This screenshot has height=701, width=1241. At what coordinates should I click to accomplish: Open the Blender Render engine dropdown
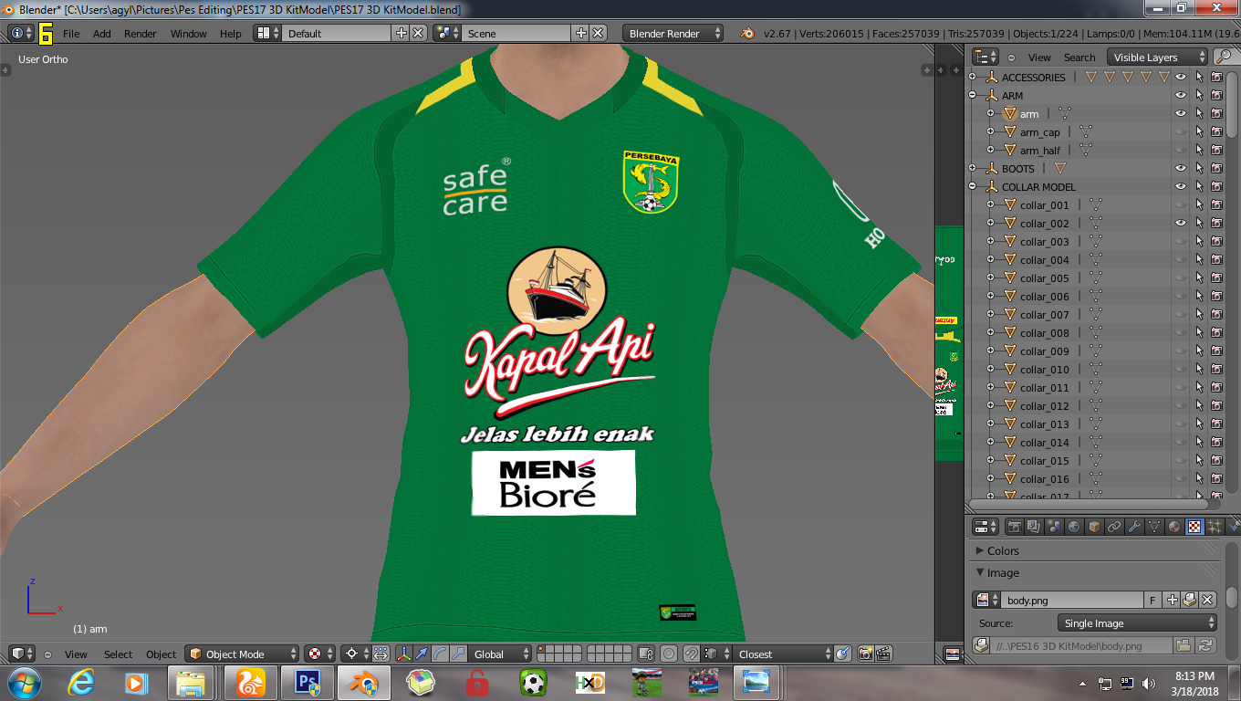click(673, 33)
